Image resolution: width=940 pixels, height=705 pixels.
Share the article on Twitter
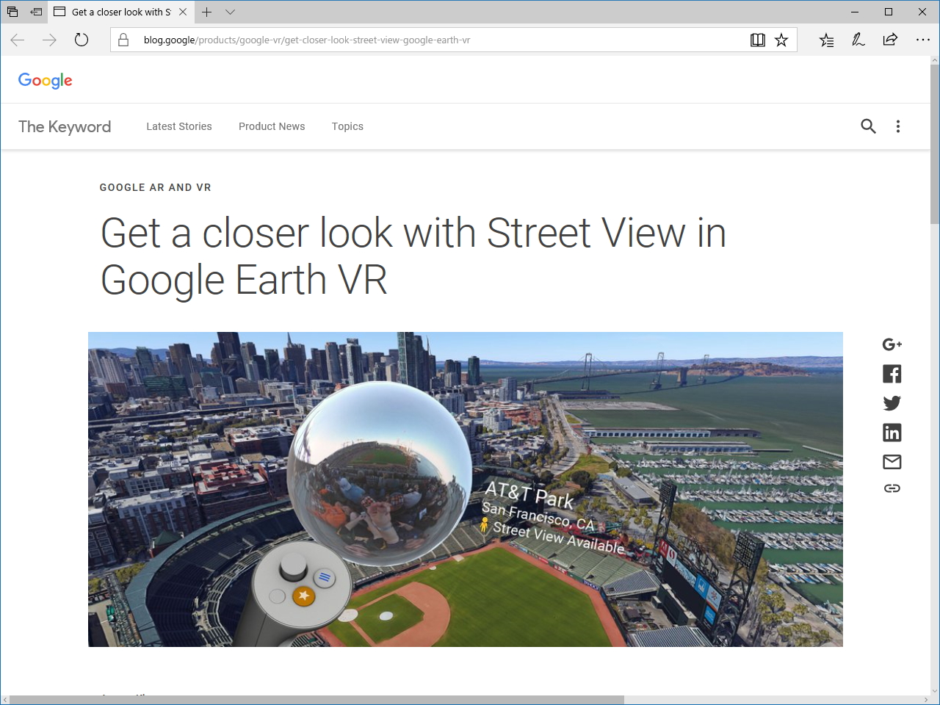tap(892, 403)
